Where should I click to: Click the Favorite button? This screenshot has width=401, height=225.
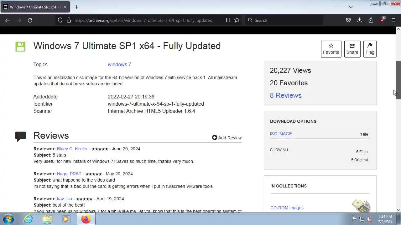pos(331,49)
